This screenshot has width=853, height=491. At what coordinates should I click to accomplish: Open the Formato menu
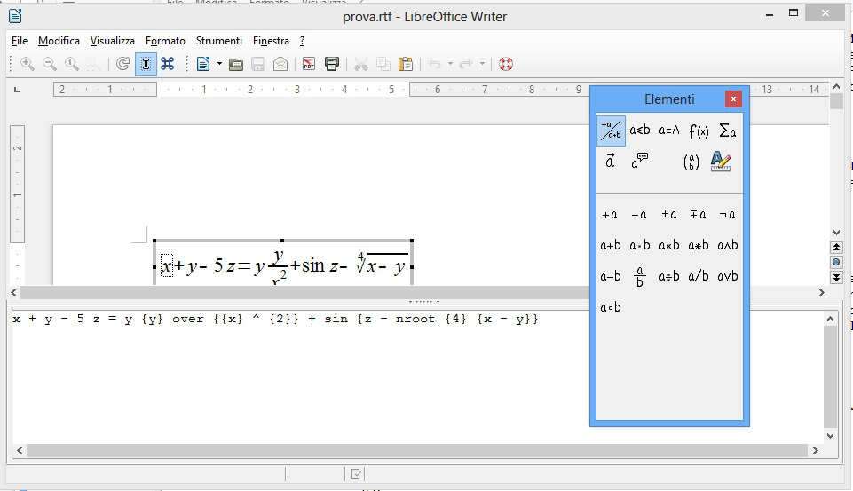coord(165,41)
